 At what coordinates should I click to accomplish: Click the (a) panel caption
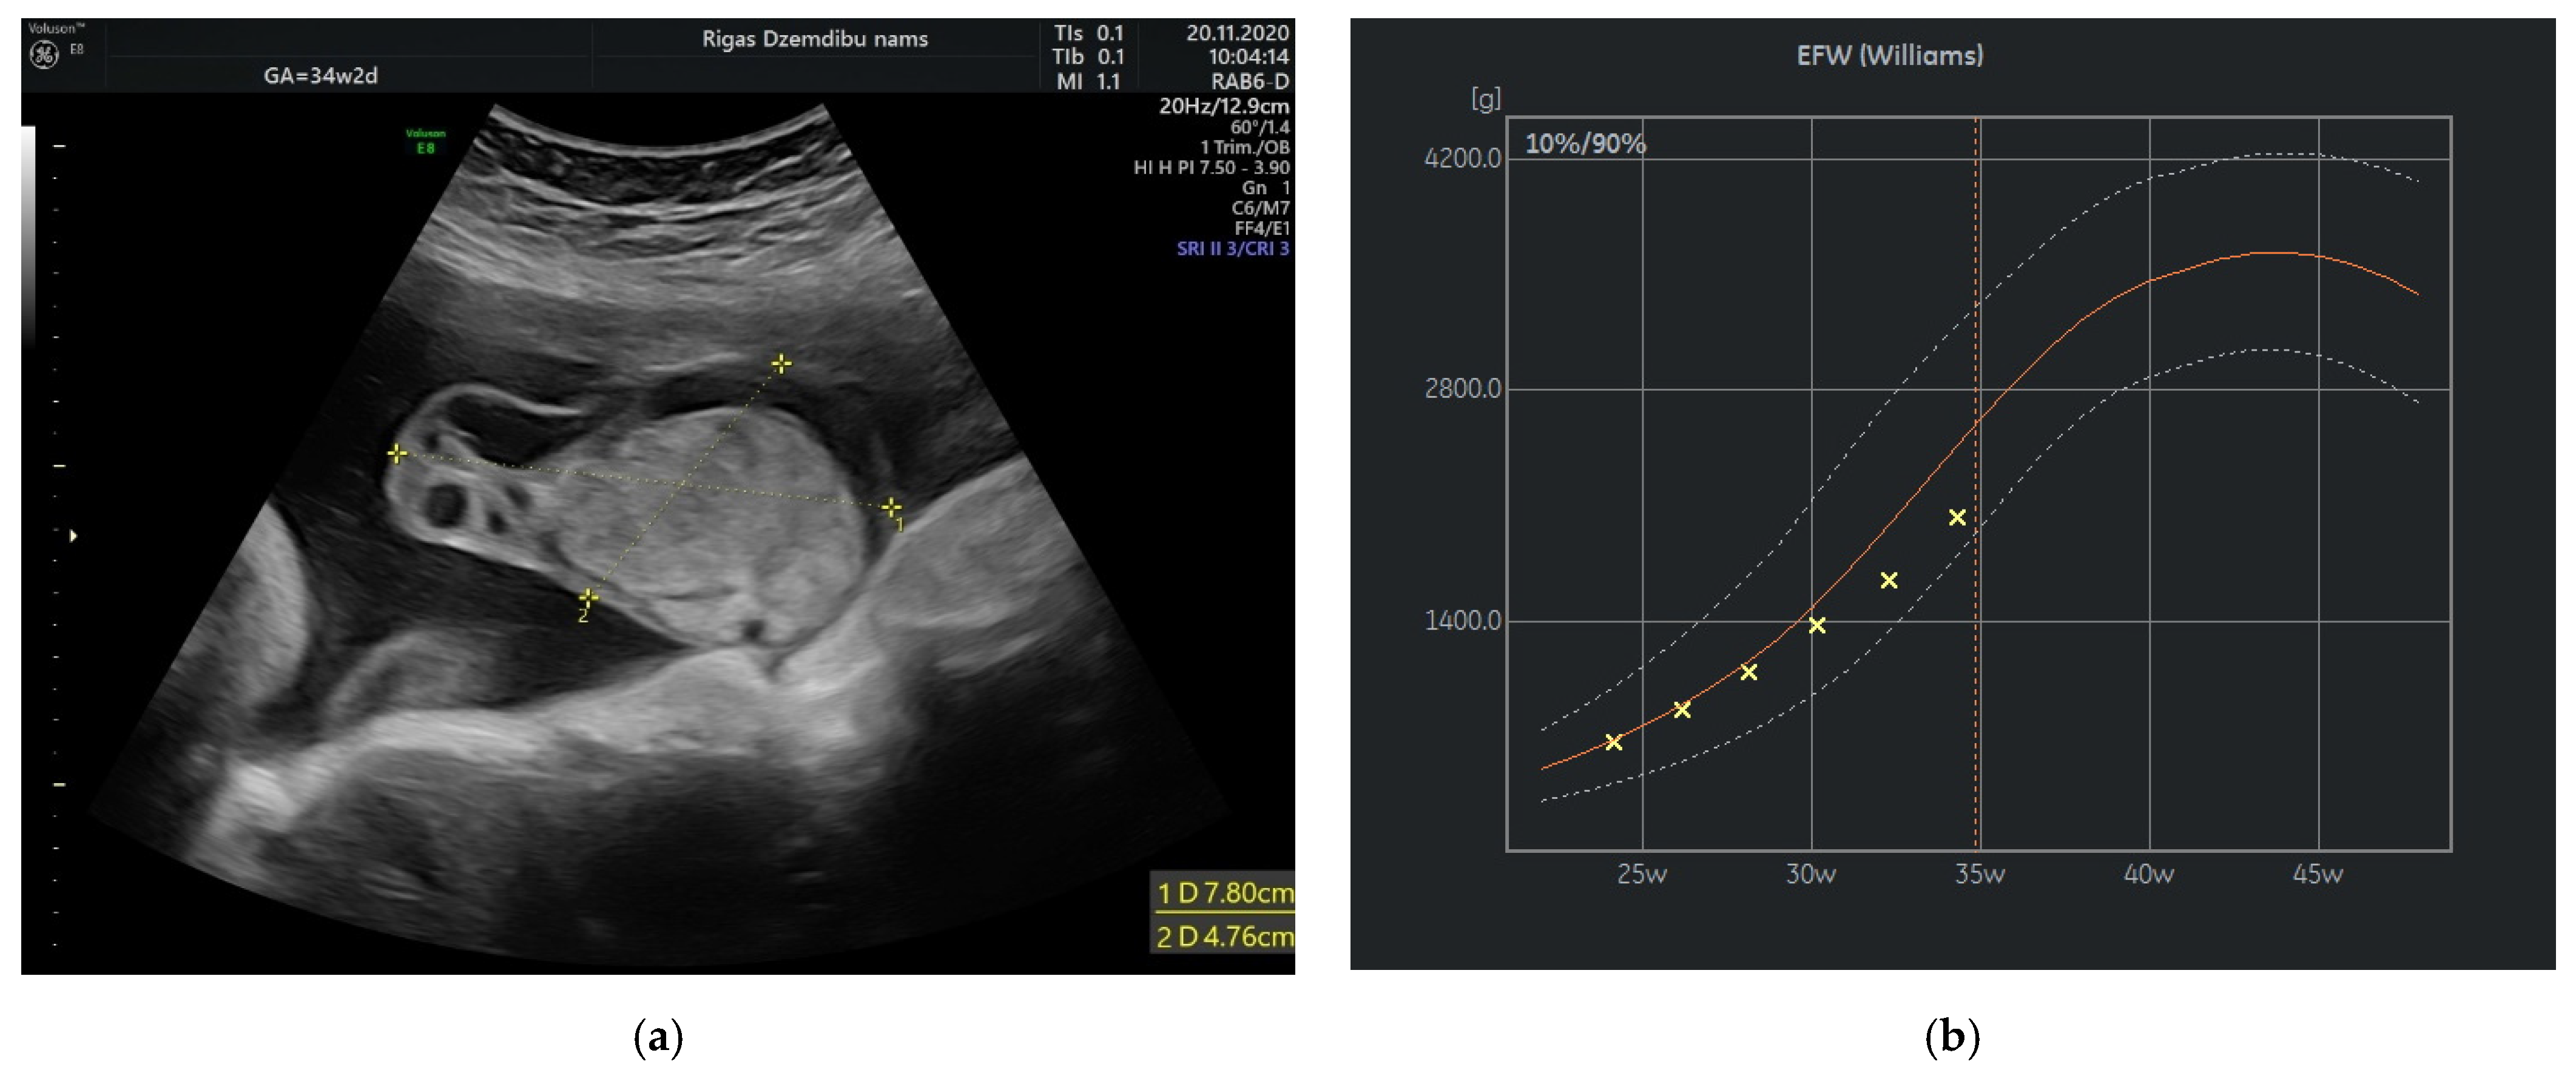[x=658, y=1037]
